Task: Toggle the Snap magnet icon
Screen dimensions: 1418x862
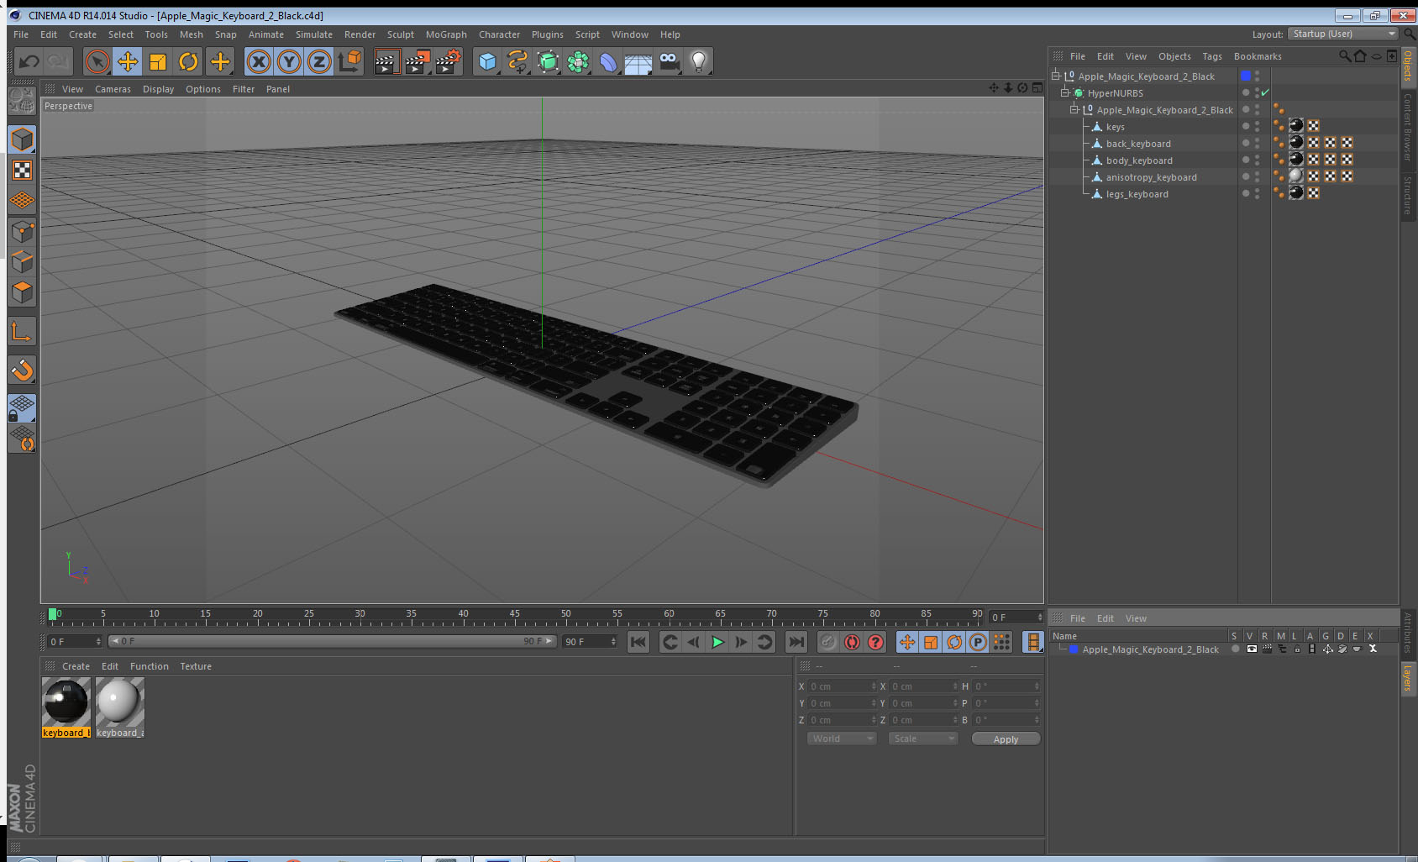Action: tap(22, 370)
